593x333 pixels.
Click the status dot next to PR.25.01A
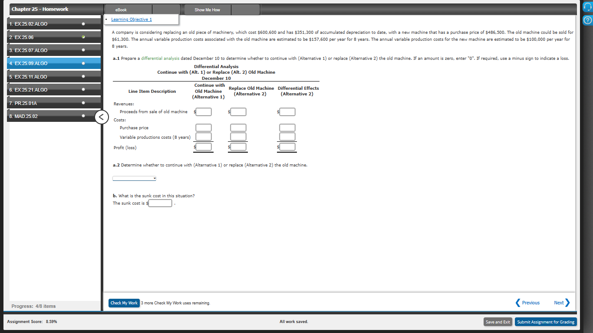pos(83,103)
